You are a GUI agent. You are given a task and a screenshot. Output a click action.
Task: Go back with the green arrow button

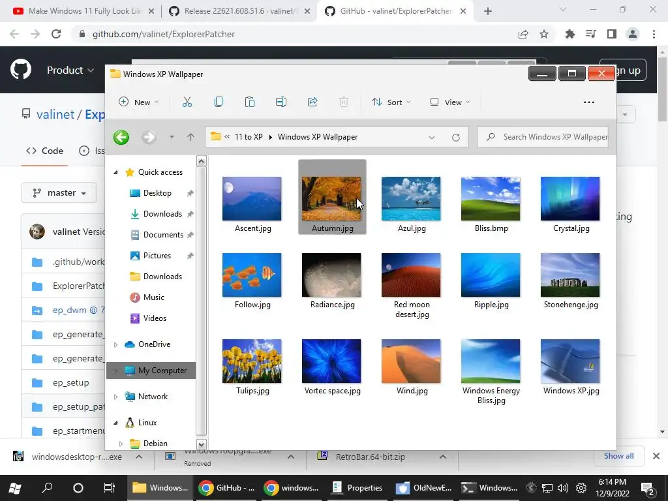[121, 137]
